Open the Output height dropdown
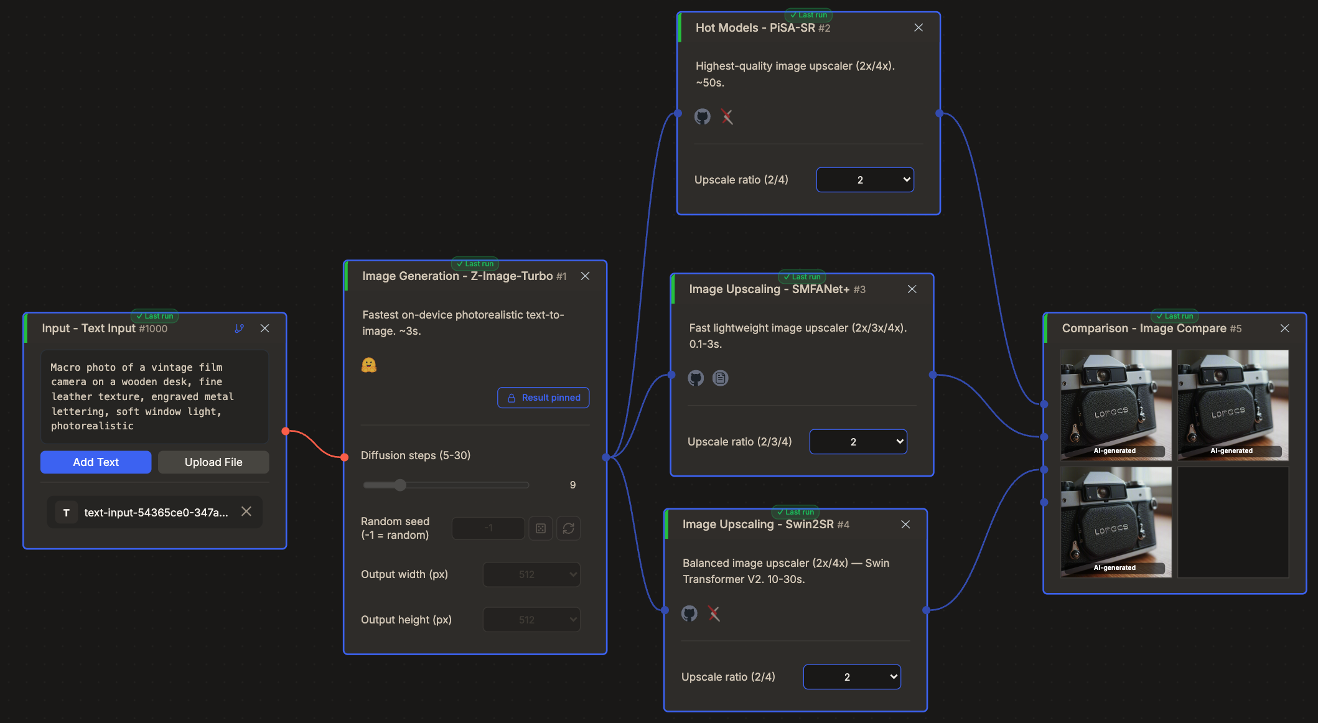1318x723 pixels. tap(531, 620)
